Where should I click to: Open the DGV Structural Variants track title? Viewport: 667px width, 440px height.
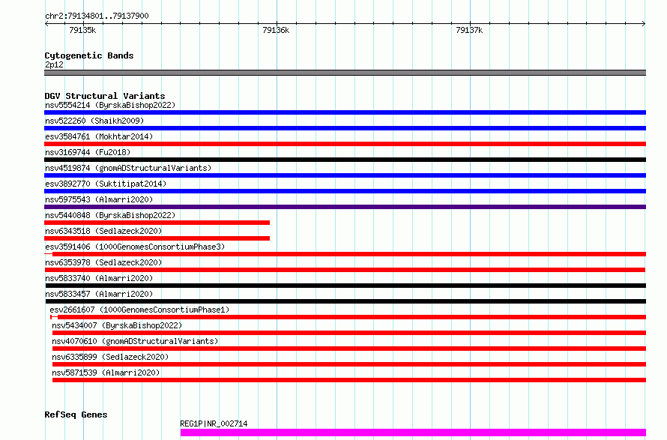[x=105, y=96]
